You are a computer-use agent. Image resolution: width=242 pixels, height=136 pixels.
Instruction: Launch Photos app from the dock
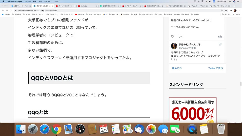point(151,129)
